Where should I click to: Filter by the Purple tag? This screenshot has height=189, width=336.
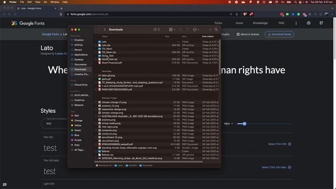tap(78, 140)
